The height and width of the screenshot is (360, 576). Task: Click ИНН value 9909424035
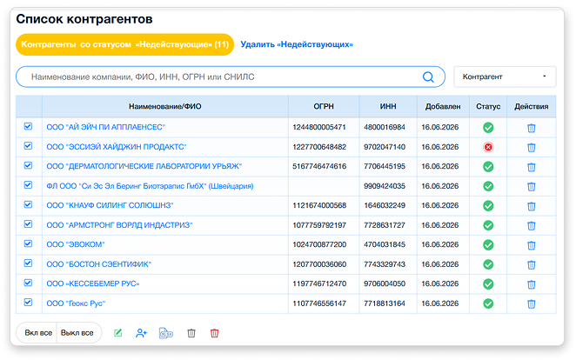pyautogui.click(x=385, y=186)
